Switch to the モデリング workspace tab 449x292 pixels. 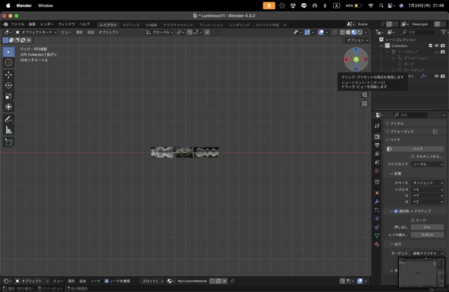(x=131, y=25)
